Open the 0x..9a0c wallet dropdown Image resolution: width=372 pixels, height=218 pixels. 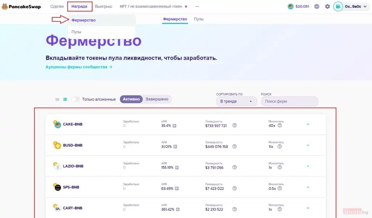pyautogui.click(x=356, y=7)
